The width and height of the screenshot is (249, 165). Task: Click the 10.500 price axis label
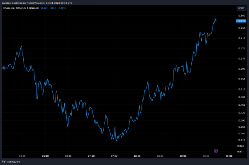point(241,16)
